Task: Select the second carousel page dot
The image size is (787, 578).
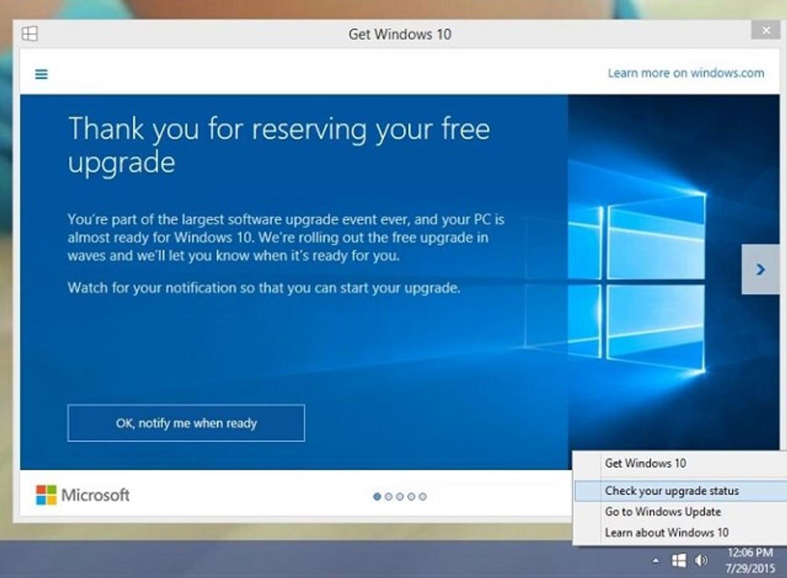Action: (389, 496)
